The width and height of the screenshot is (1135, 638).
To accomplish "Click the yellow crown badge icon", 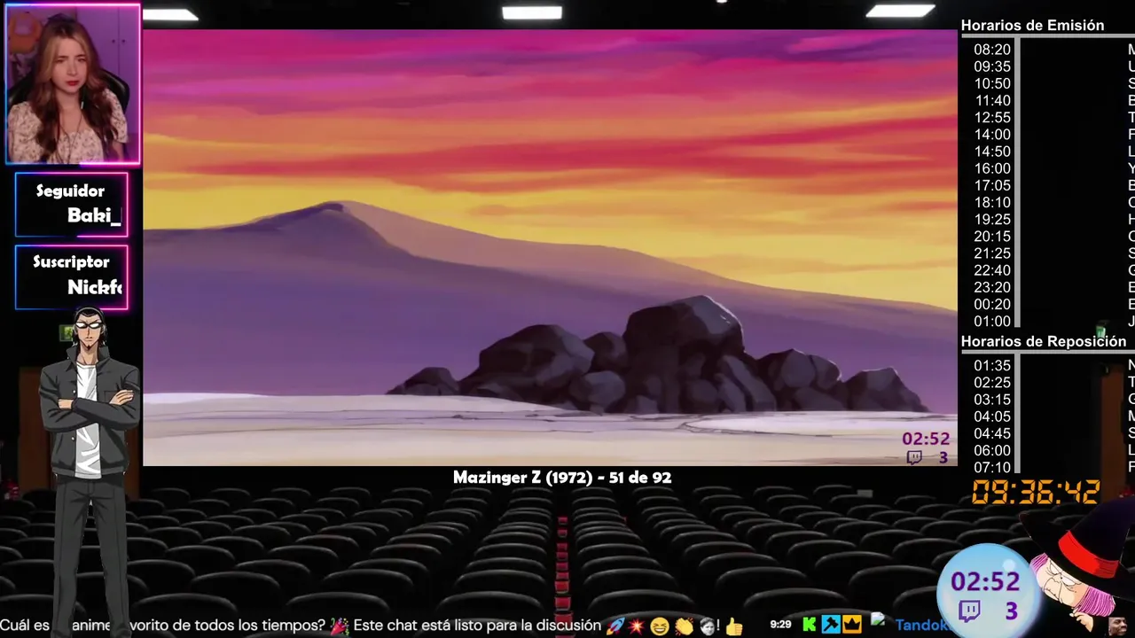I will 851,624.
